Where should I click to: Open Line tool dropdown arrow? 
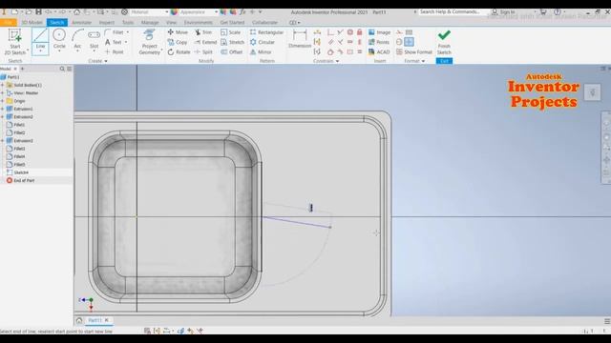point(40,51)
